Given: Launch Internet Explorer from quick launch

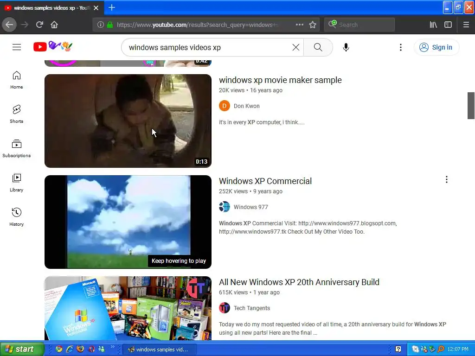Looking at the screenshot, I should coord(70,349).
